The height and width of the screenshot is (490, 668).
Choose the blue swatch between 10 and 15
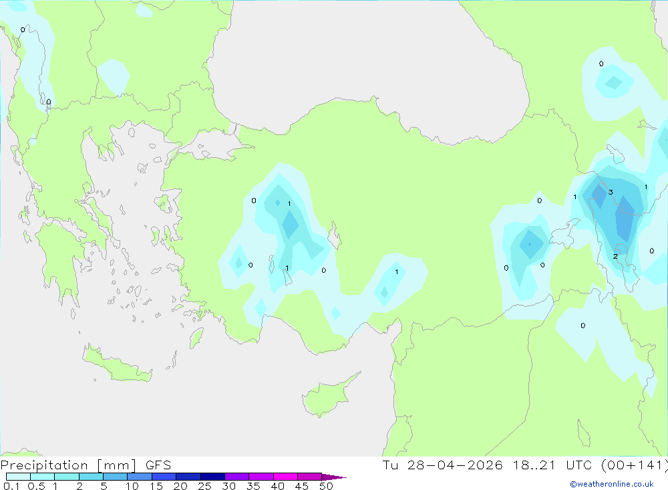pos(140,477)
